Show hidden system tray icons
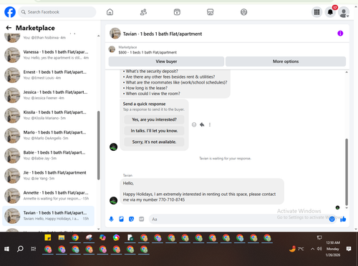This screenshot has width=358, height=266. pos(312,249)
